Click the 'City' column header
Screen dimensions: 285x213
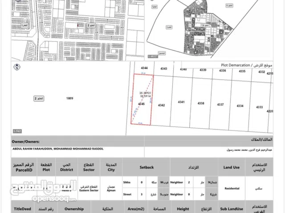coord(111,170)
